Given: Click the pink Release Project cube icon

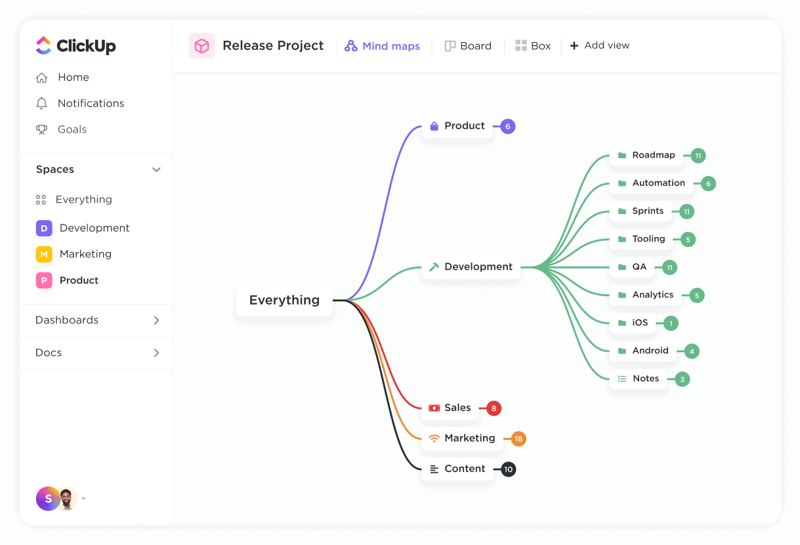Looking at the screenshot, I should pos(201,45).
